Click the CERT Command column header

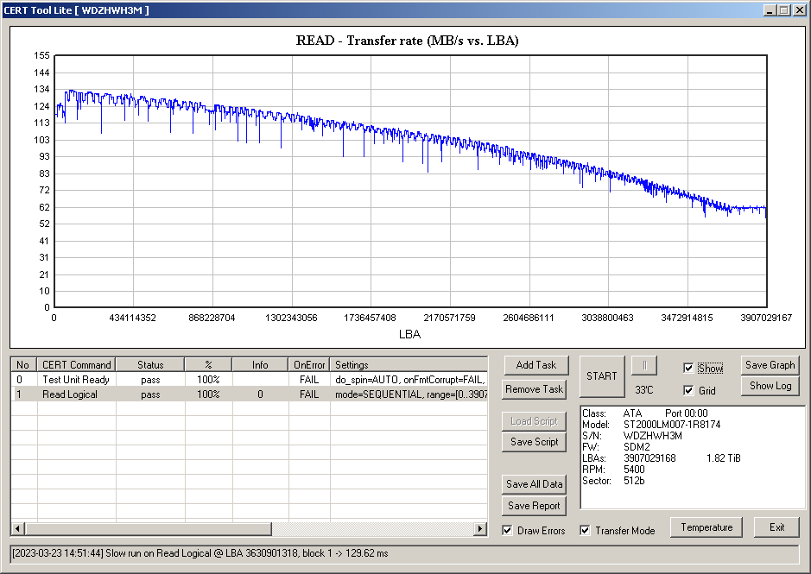(x=76, y=365)
